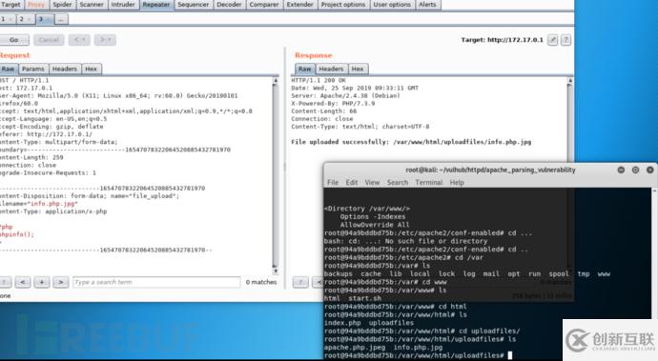Go to previous request in history
Screen dimensions: 658x361
tap(79, 40)
